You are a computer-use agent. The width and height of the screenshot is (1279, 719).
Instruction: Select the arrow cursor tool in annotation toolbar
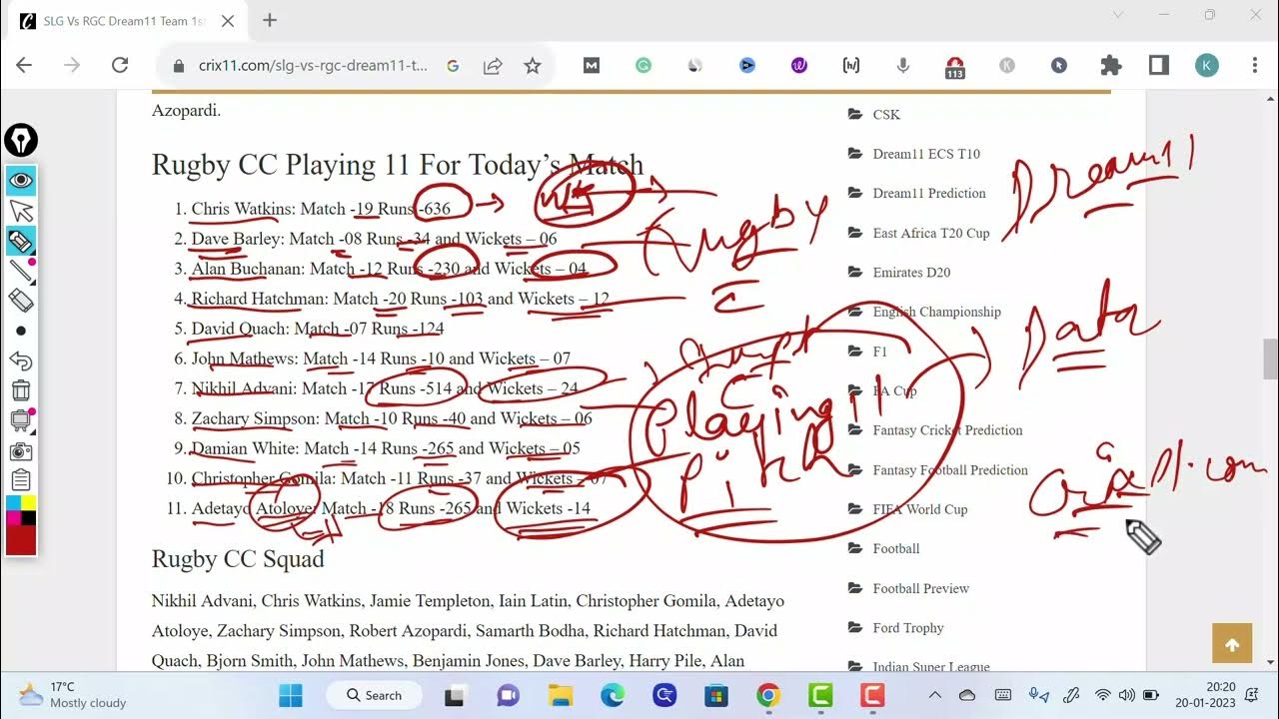pyautogui.click(x=21, y=211)
